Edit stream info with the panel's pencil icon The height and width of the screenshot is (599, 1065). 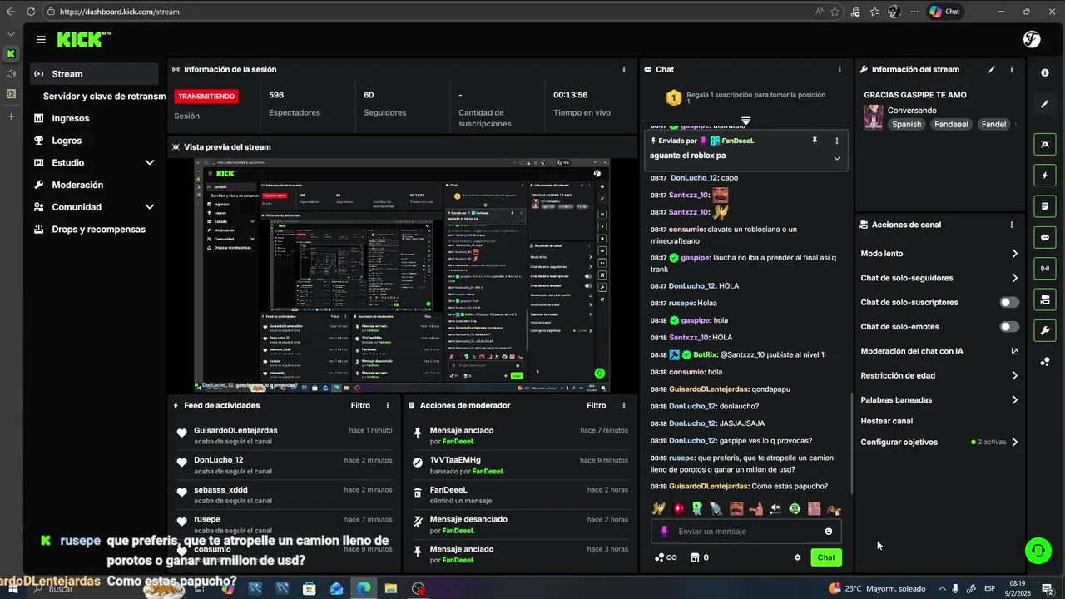pos(992,70)
